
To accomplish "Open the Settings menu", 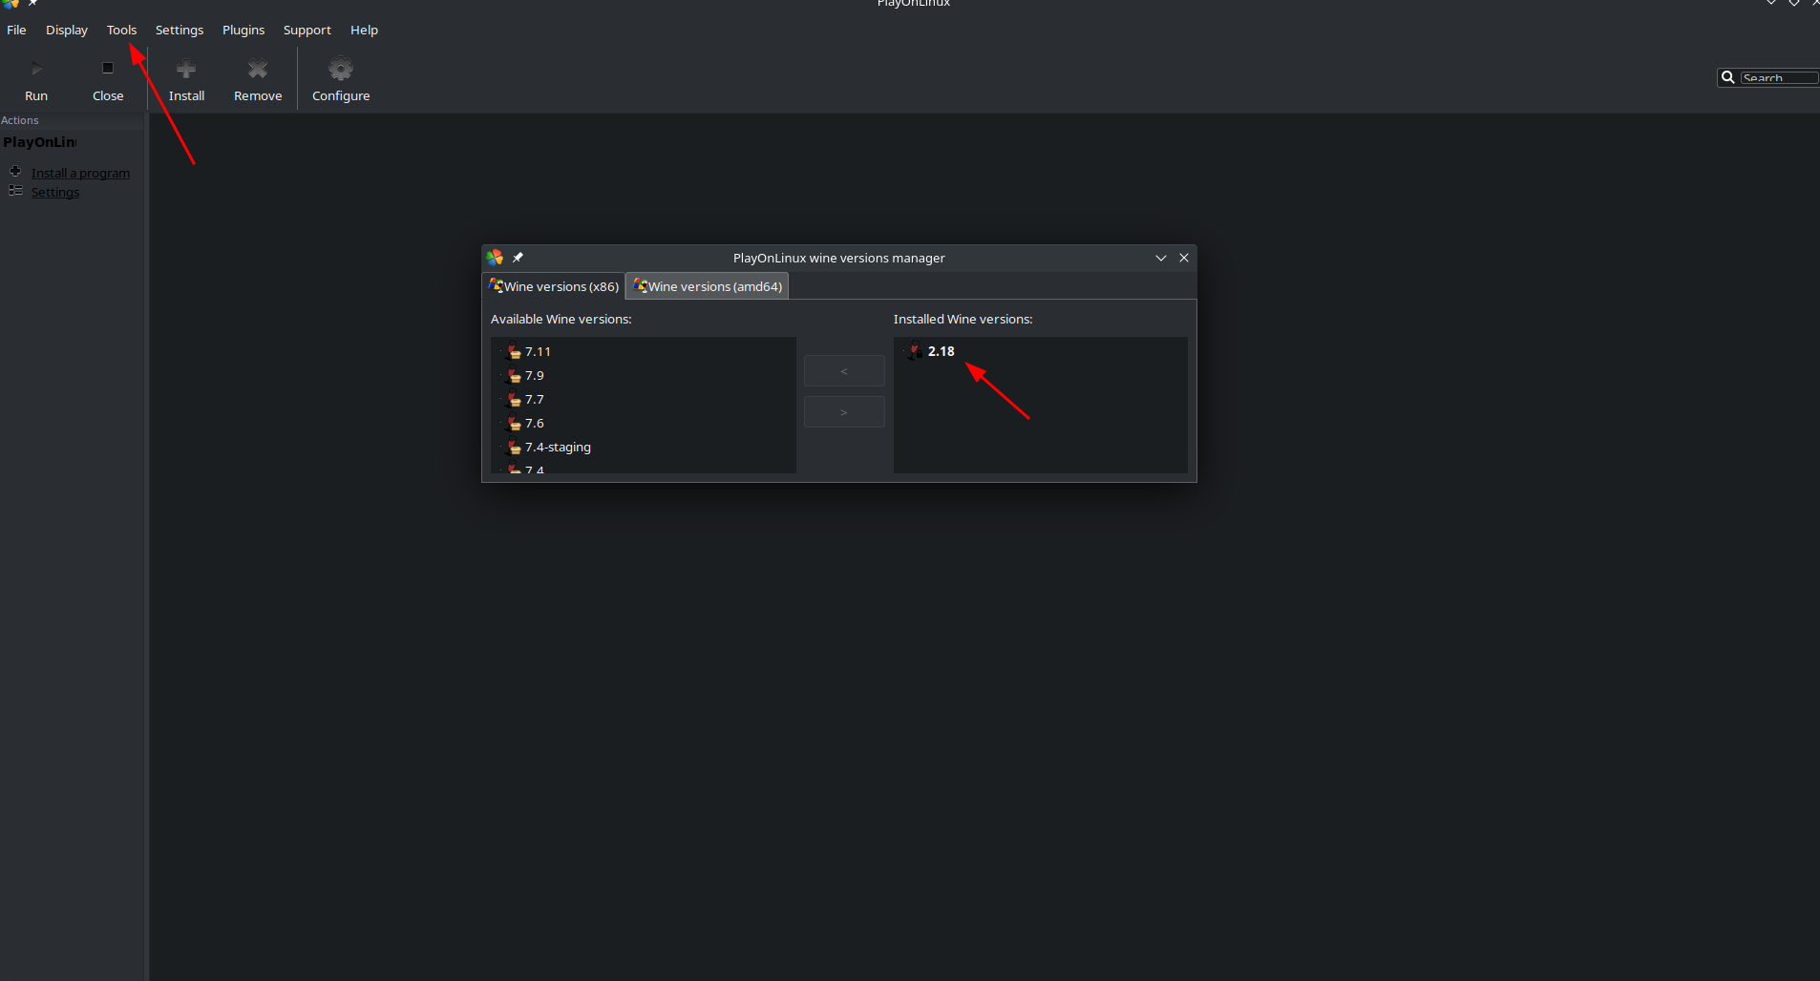I will pyautogui.click(x=180, y=30).
